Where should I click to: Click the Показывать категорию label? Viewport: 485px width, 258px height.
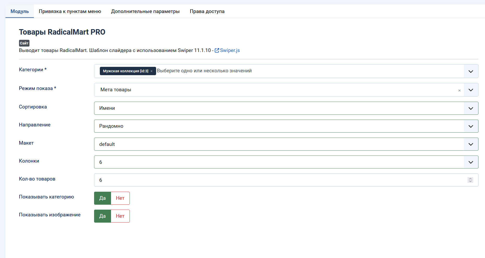[x=46, y=197]
